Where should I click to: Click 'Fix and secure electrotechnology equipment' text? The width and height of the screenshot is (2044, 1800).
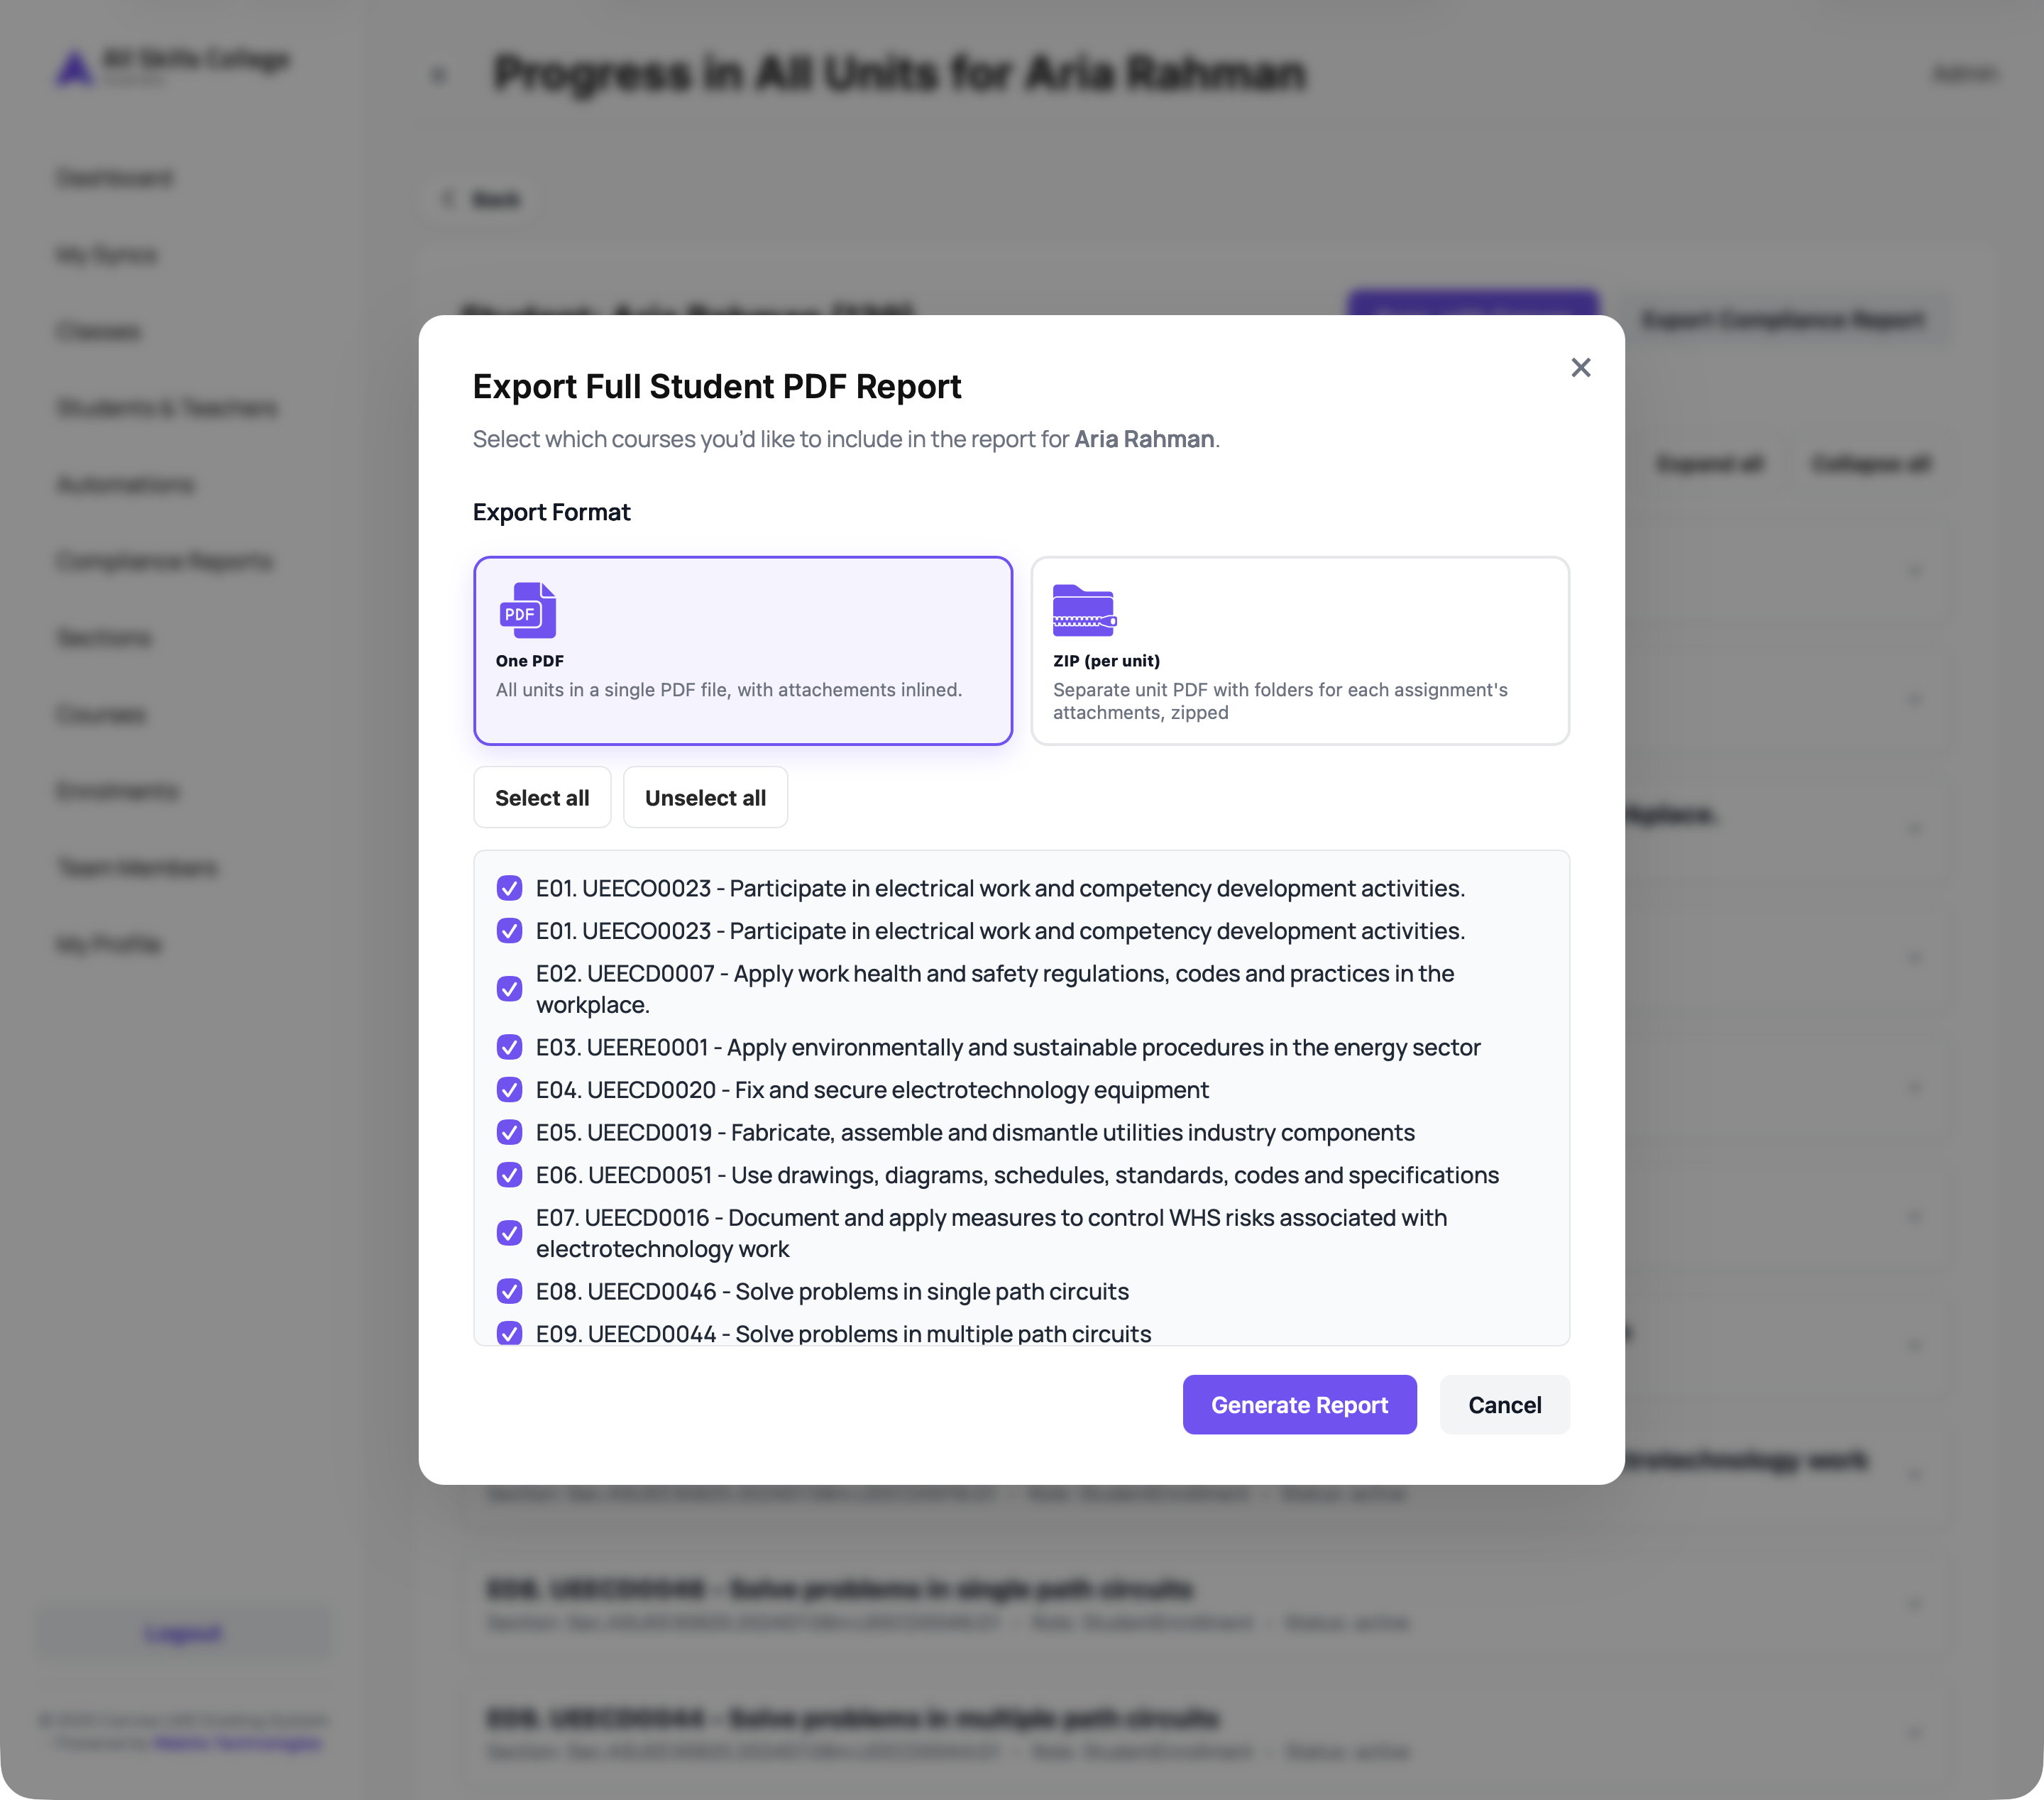972,1090
